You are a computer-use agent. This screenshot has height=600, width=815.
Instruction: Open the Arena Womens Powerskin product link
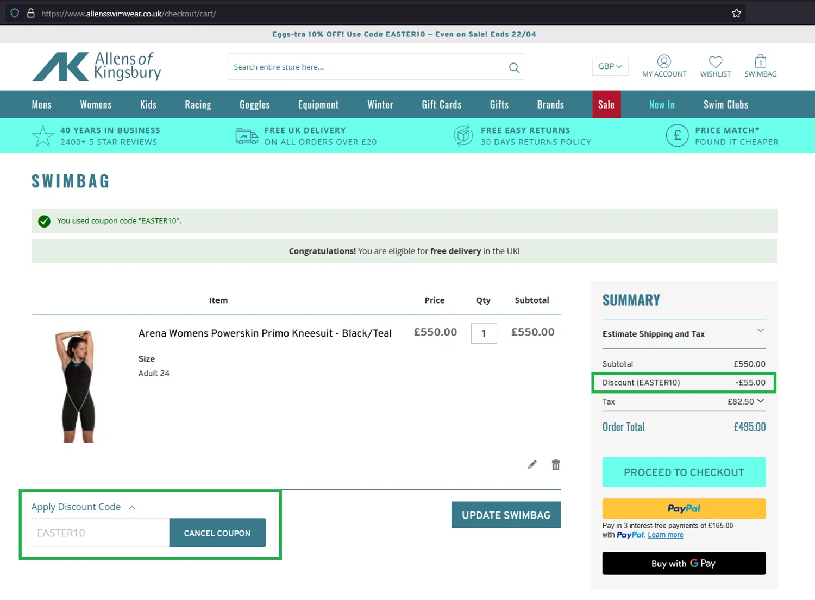click(265, 333)
